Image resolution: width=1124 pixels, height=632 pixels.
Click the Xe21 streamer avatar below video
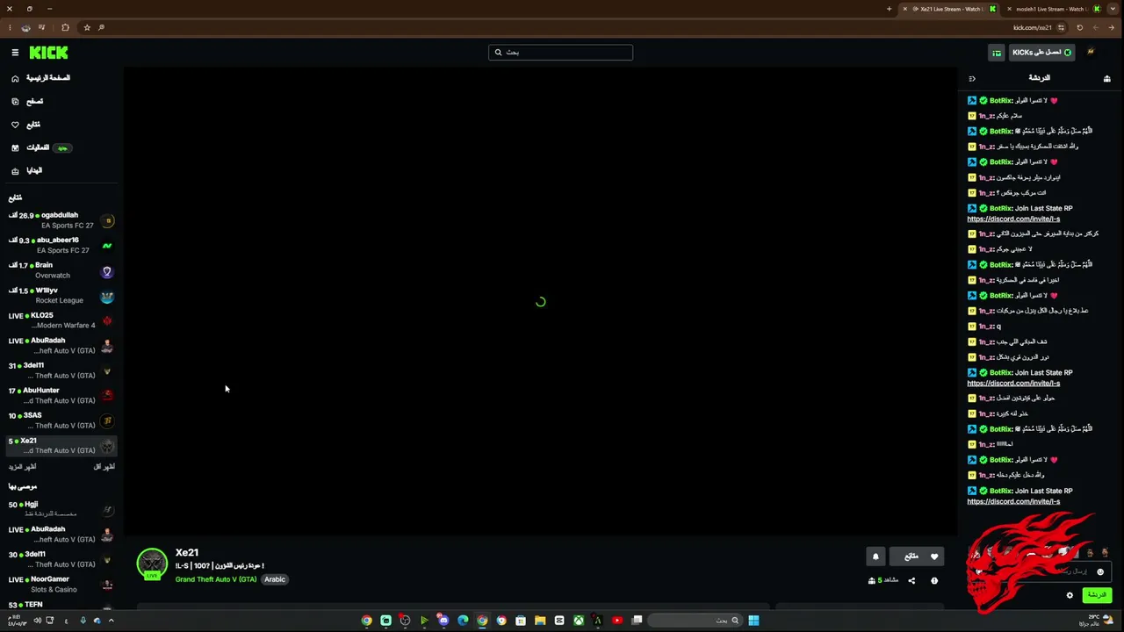tap(152, 564)
